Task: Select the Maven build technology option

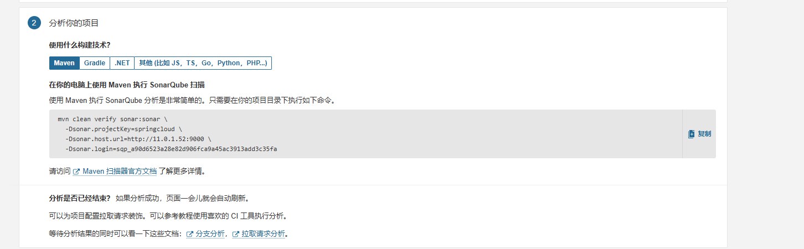Action: click(64, 63)
